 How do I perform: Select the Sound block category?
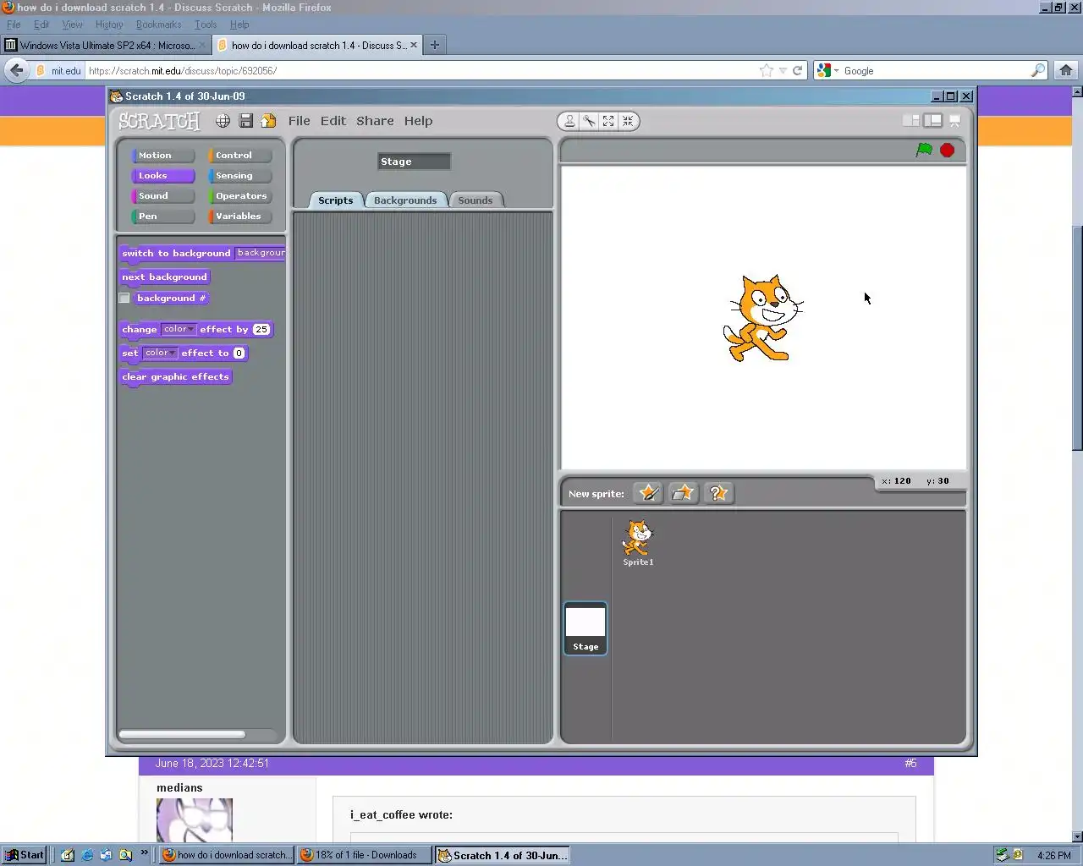click(162, 196)
